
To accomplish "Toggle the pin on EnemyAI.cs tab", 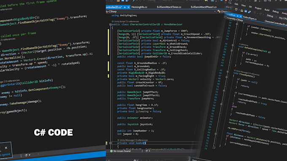I will [238, 16].
